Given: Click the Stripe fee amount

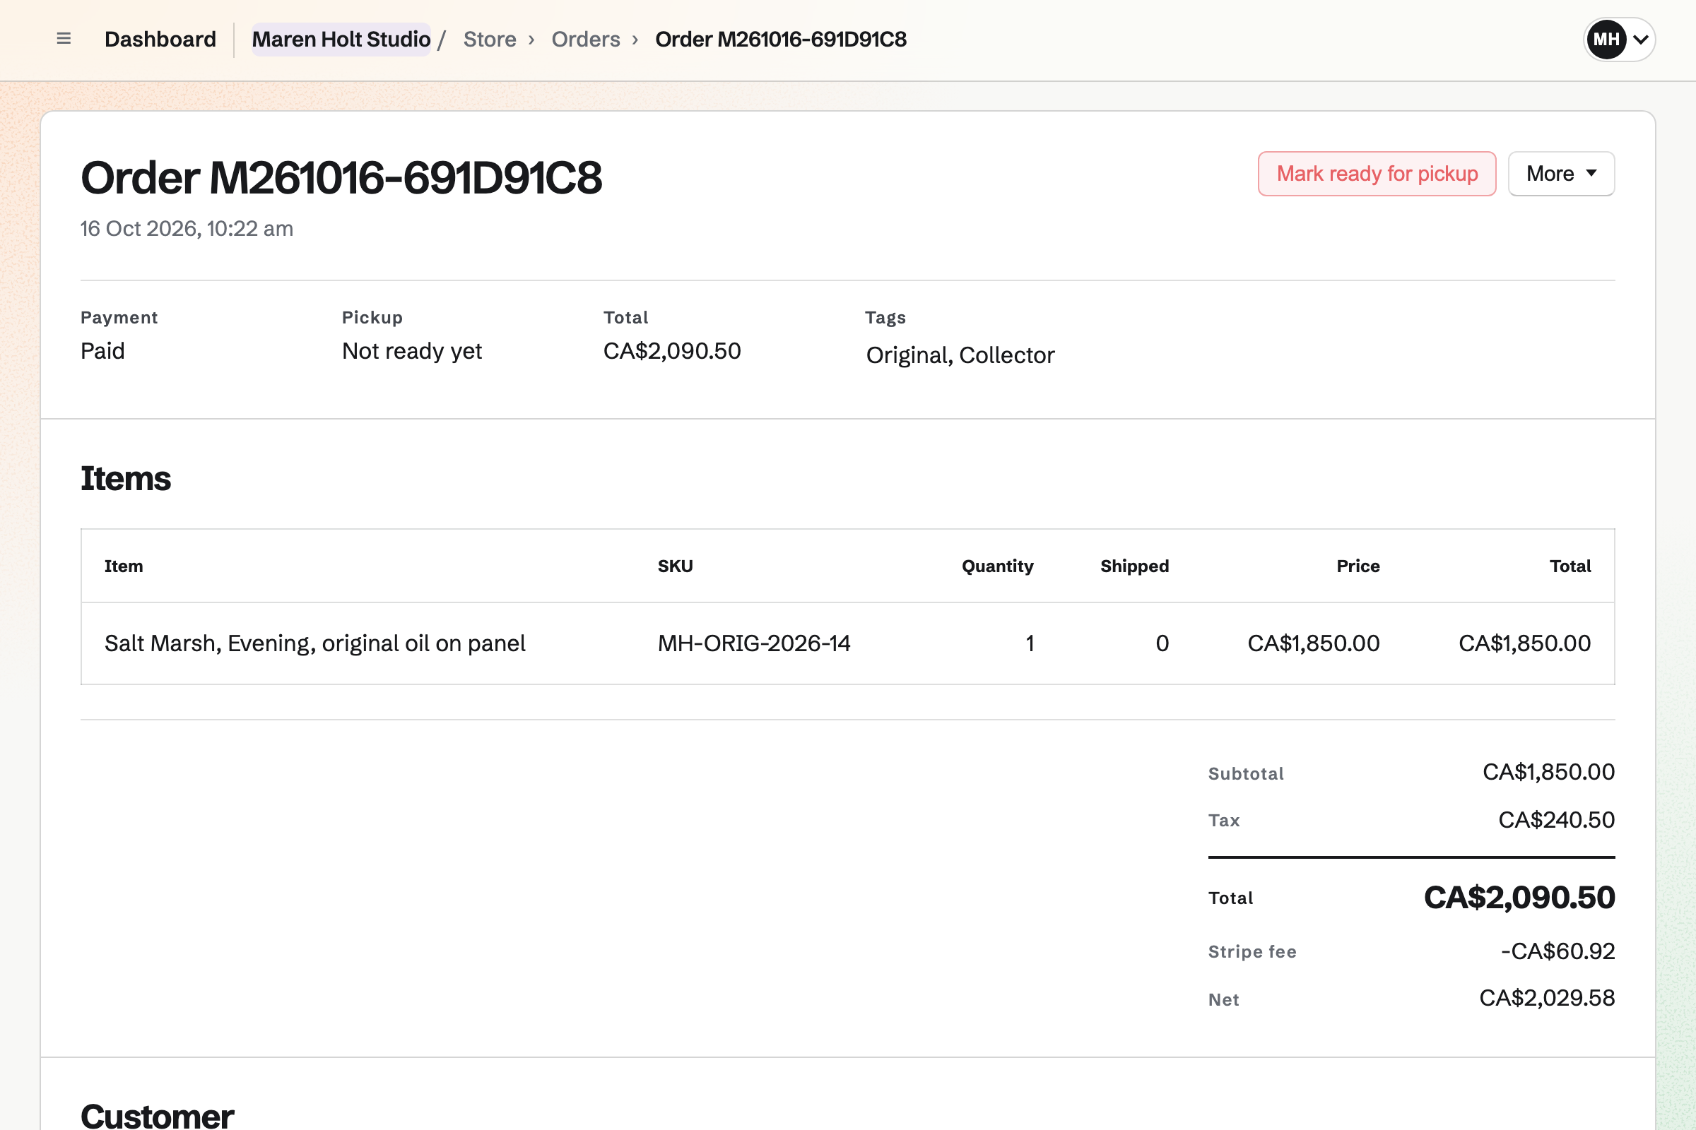Looking at the screenshot, I should pyautogui.click(x=1557, y=951).
